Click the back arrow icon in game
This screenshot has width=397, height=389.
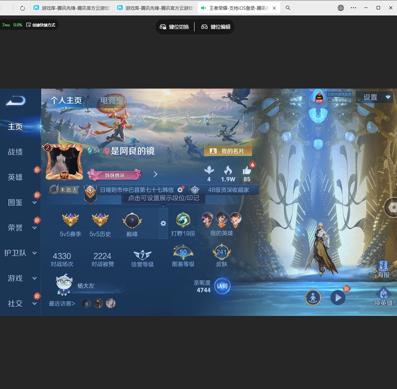(x=16, y=100)
